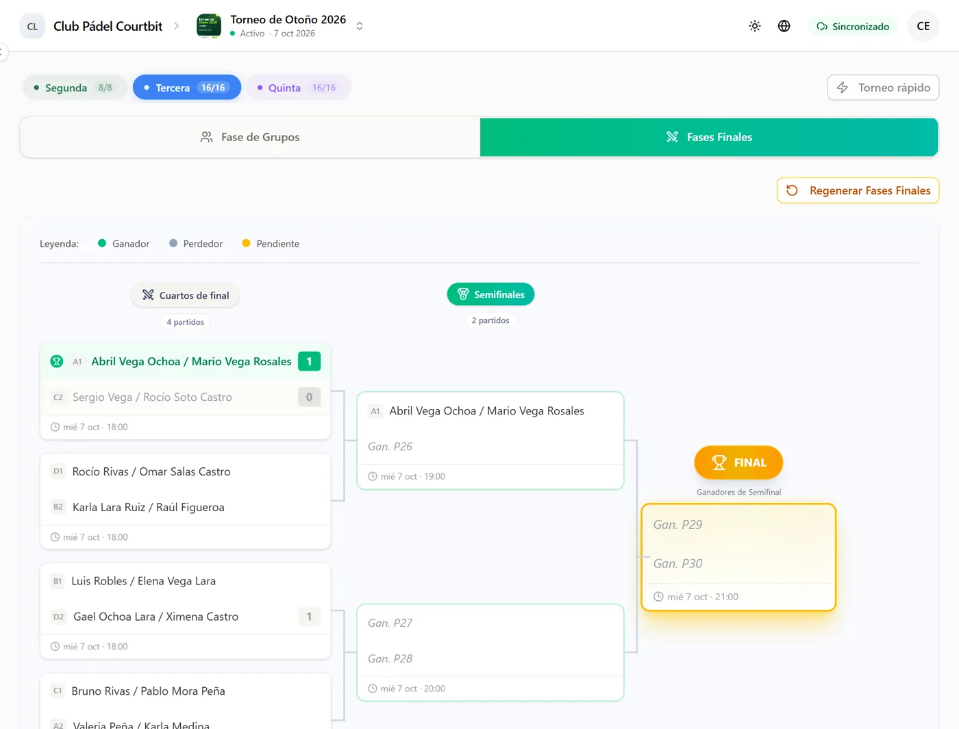Screen dimensions: 959x729
Task: Switch to the Fase de Grupos tab
Action: [250, 137]
